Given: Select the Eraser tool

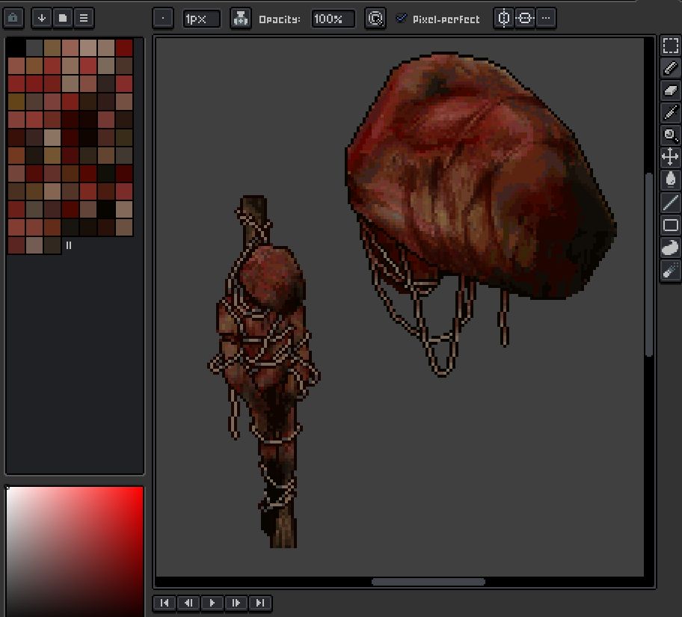Looking at the screenshot, I should click(670, 90).
